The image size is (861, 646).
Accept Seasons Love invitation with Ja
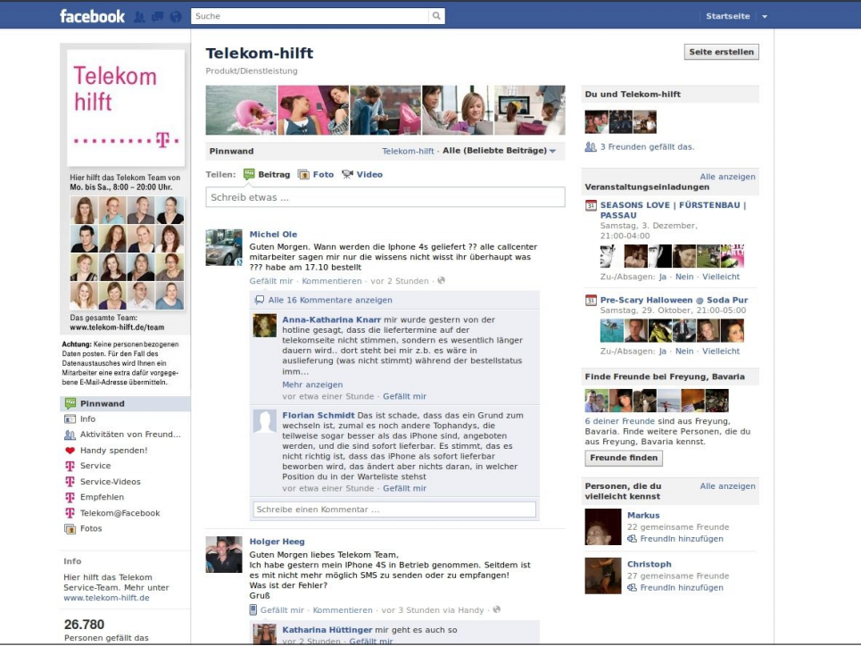663,277
